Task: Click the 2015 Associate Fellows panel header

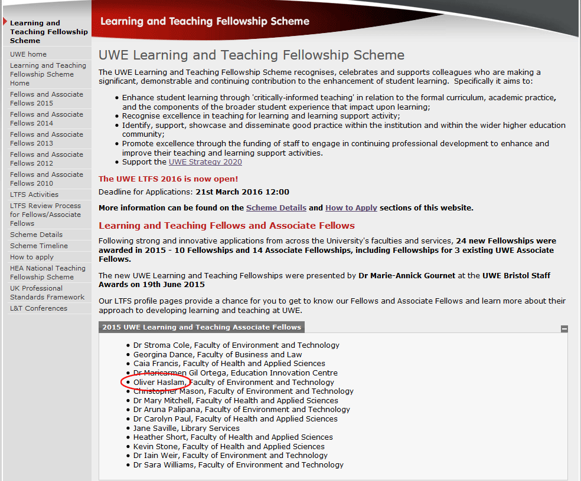Action: pos(201,327)
